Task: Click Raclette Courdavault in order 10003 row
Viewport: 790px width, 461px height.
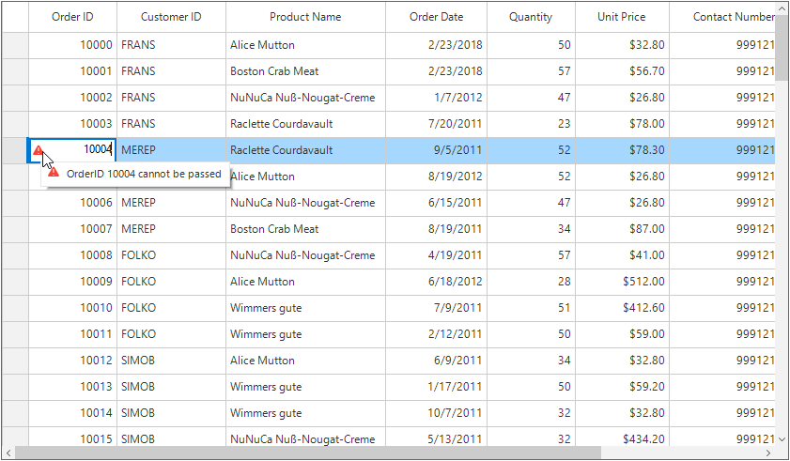Action: 281,124
